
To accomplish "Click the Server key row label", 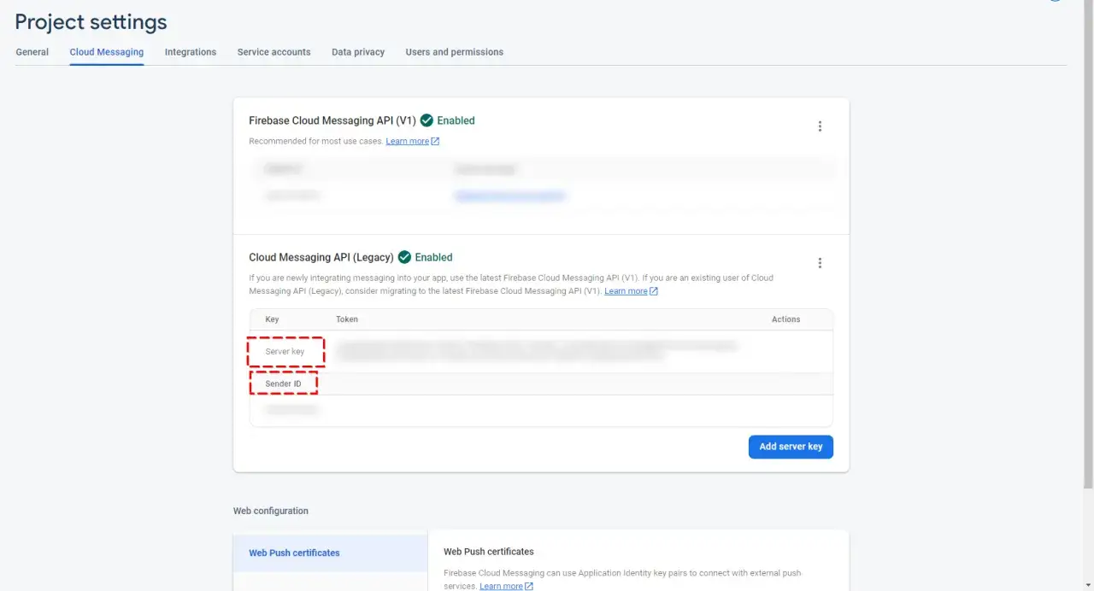I will (285, 352).
